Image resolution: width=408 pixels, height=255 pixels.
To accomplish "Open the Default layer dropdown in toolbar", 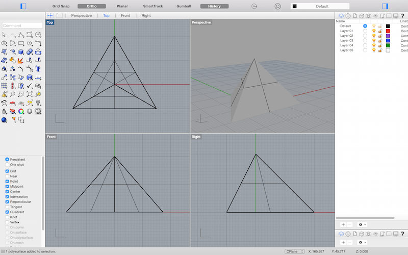I will tap(320, 6).
